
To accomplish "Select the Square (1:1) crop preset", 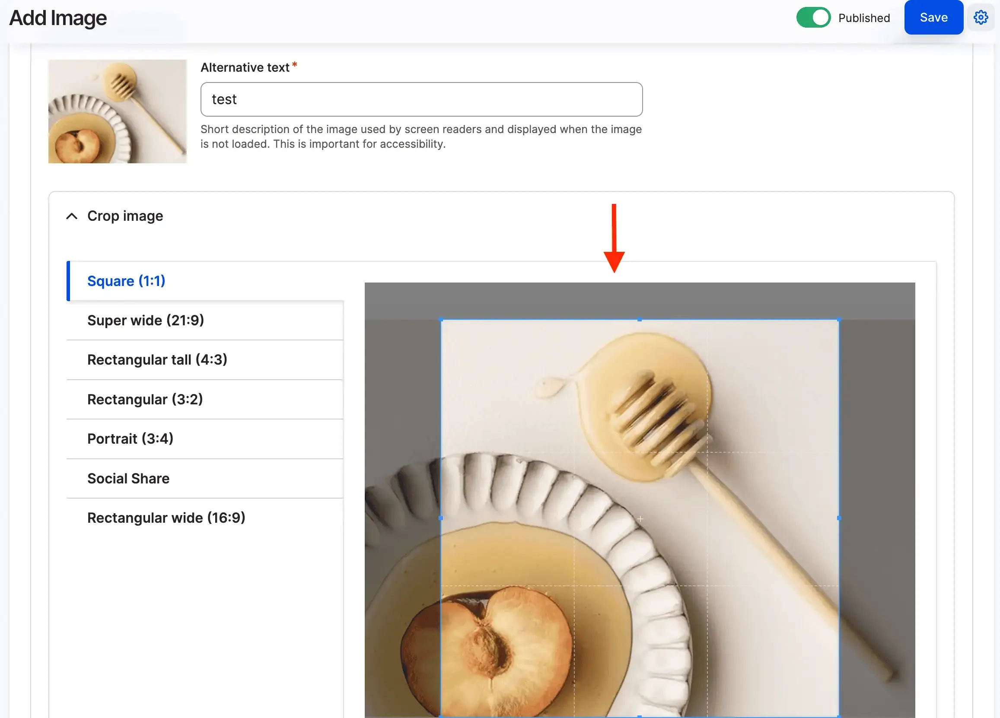I will click(126, 281).
